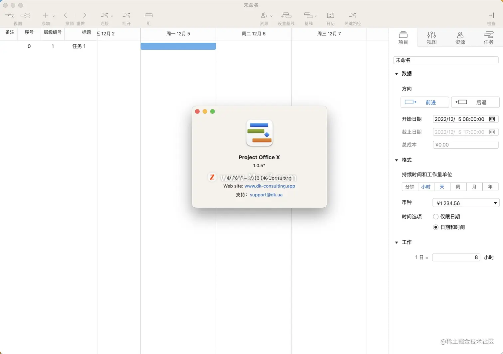Screen dimensions: 503x354
Task: Open the www.dk-consulting.app website link
Action: tap(270, 186)
